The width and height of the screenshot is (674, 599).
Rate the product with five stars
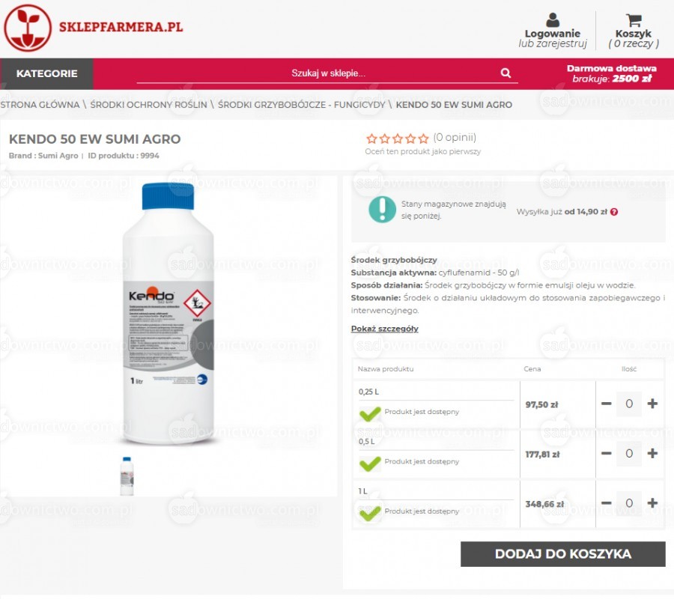click(424, 139)
